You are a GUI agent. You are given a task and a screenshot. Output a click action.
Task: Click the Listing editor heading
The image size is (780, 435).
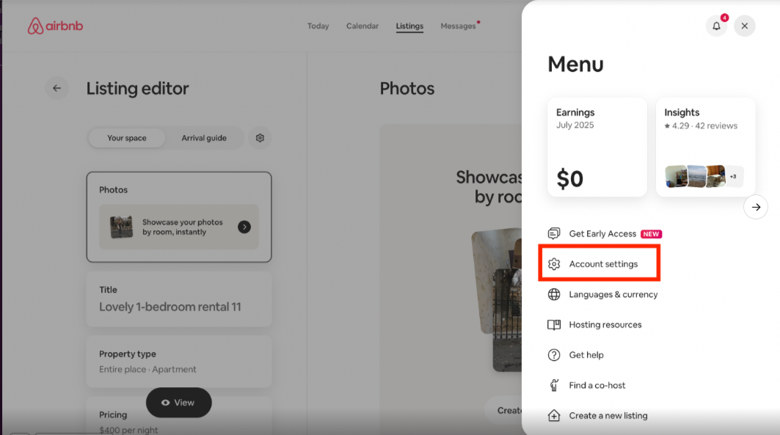(x=137, y=89)
